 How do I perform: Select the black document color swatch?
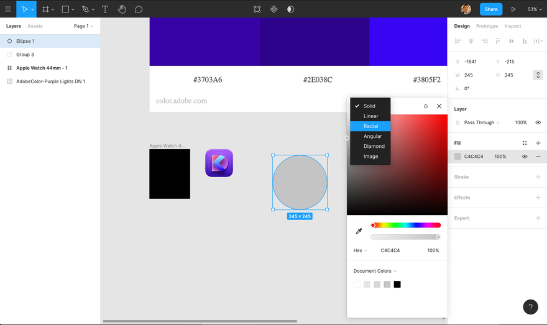(x=397, y=284)
